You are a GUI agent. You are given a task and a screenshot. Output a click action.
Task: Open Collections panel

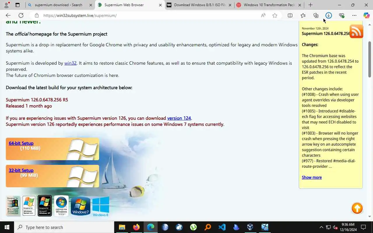pos(316,15)
